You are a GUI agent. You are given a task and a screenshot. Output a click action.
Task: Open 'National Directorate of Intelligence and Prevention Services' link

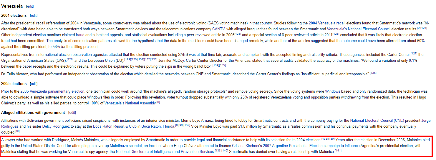[165, 152]
